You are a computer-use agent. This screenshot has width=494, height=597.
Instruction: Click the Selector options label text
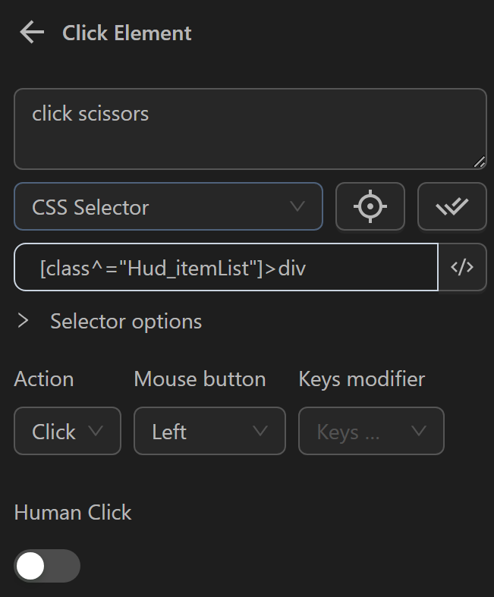(x=126, y=321)
